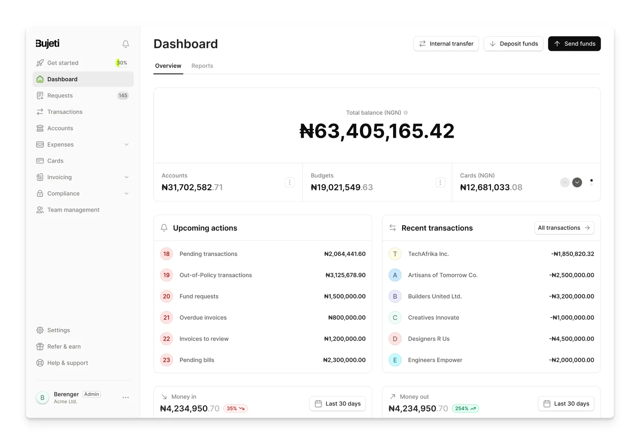Open Refer & earn
Screen dimensions: 640x444
(x=83, y=347)
